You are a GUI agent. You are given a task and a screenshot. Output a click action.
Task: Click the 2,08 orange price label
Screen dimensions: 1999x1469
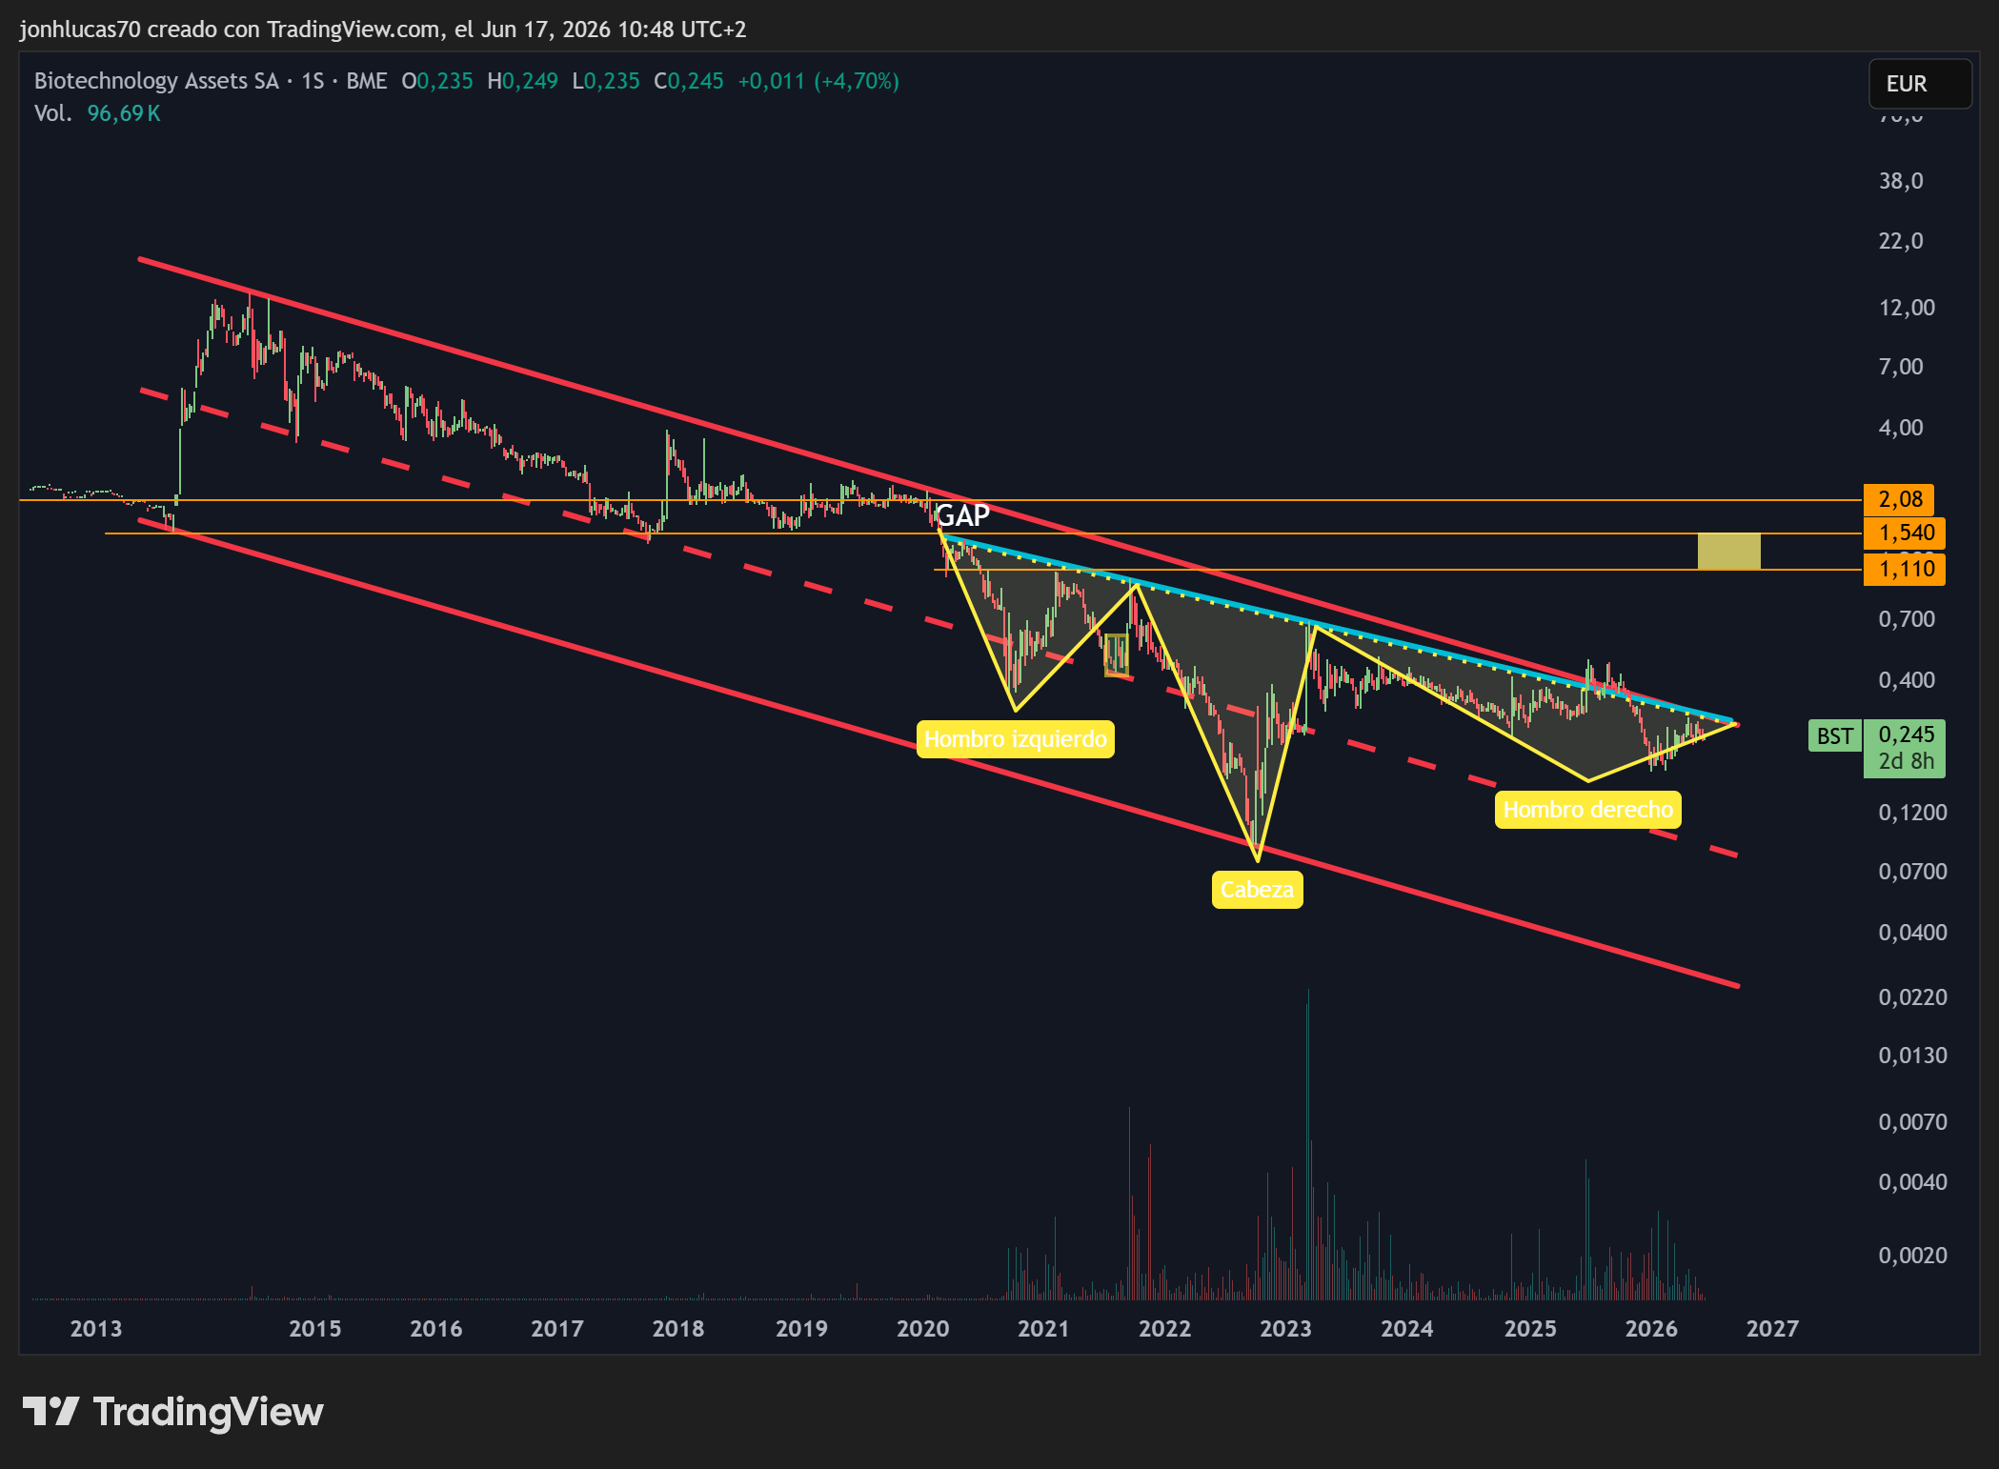pyautogui.click(x=1899, y=499)
